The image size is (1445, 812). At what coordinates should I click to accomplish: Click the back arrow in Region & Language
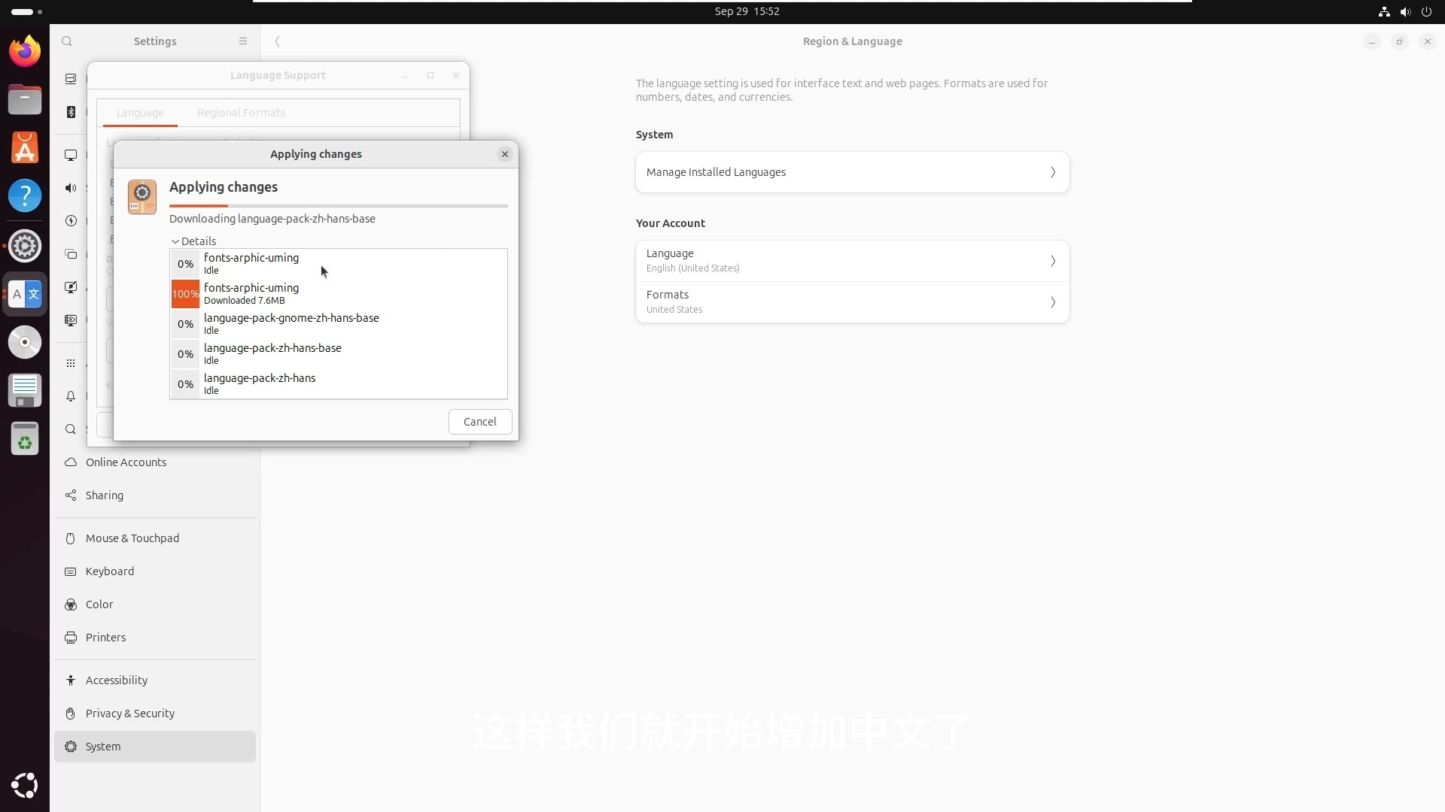pyautogui.click(x=278, y=41)
